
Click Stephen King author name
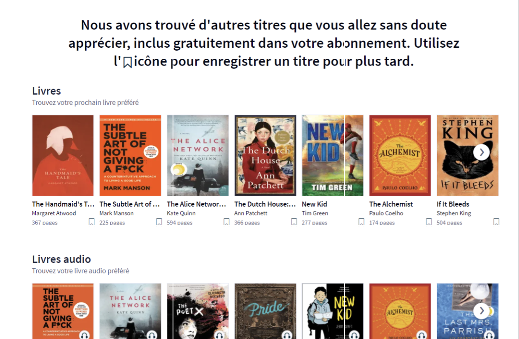click(454, 213)
